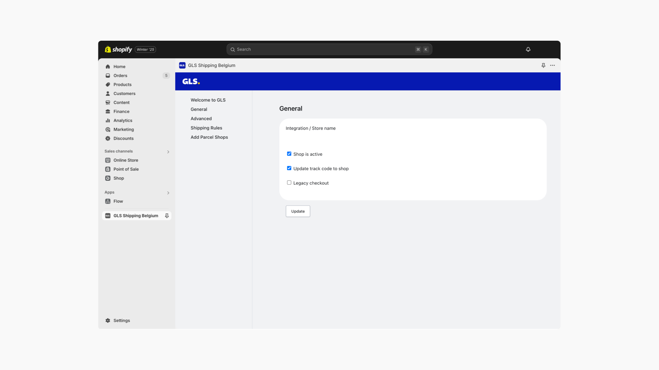
Task: Open the Marketing section
Action: (123, 129)
